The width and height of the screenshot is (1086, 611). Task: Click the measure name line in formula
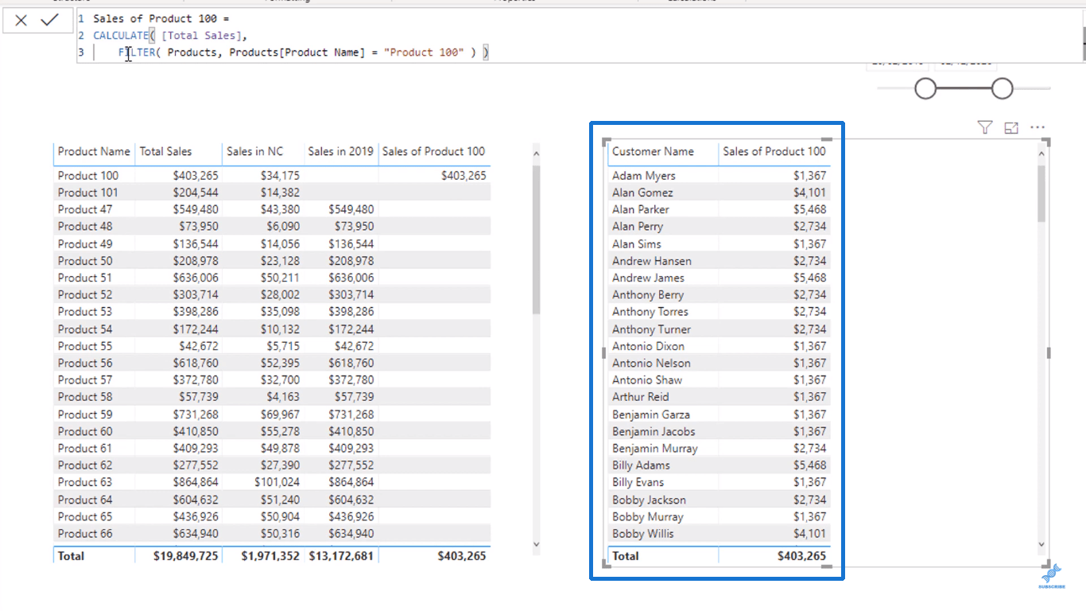pyautogui.click(x=161, y=18)
